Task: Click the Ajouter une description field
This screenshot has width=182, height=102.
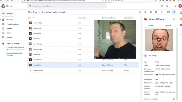Action: click(151, 99)
